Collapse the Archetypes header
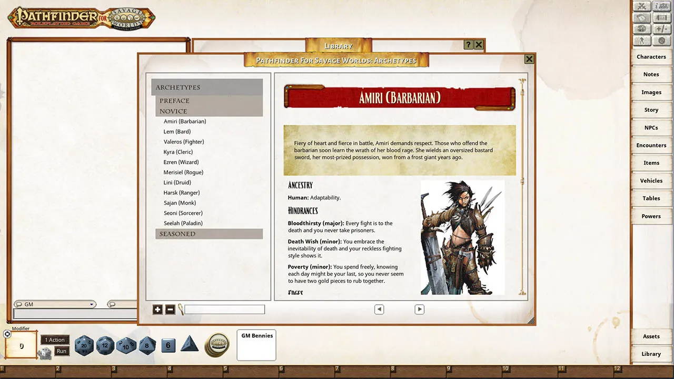This screenshot has width=674, height=379. (x=207, y=87)
